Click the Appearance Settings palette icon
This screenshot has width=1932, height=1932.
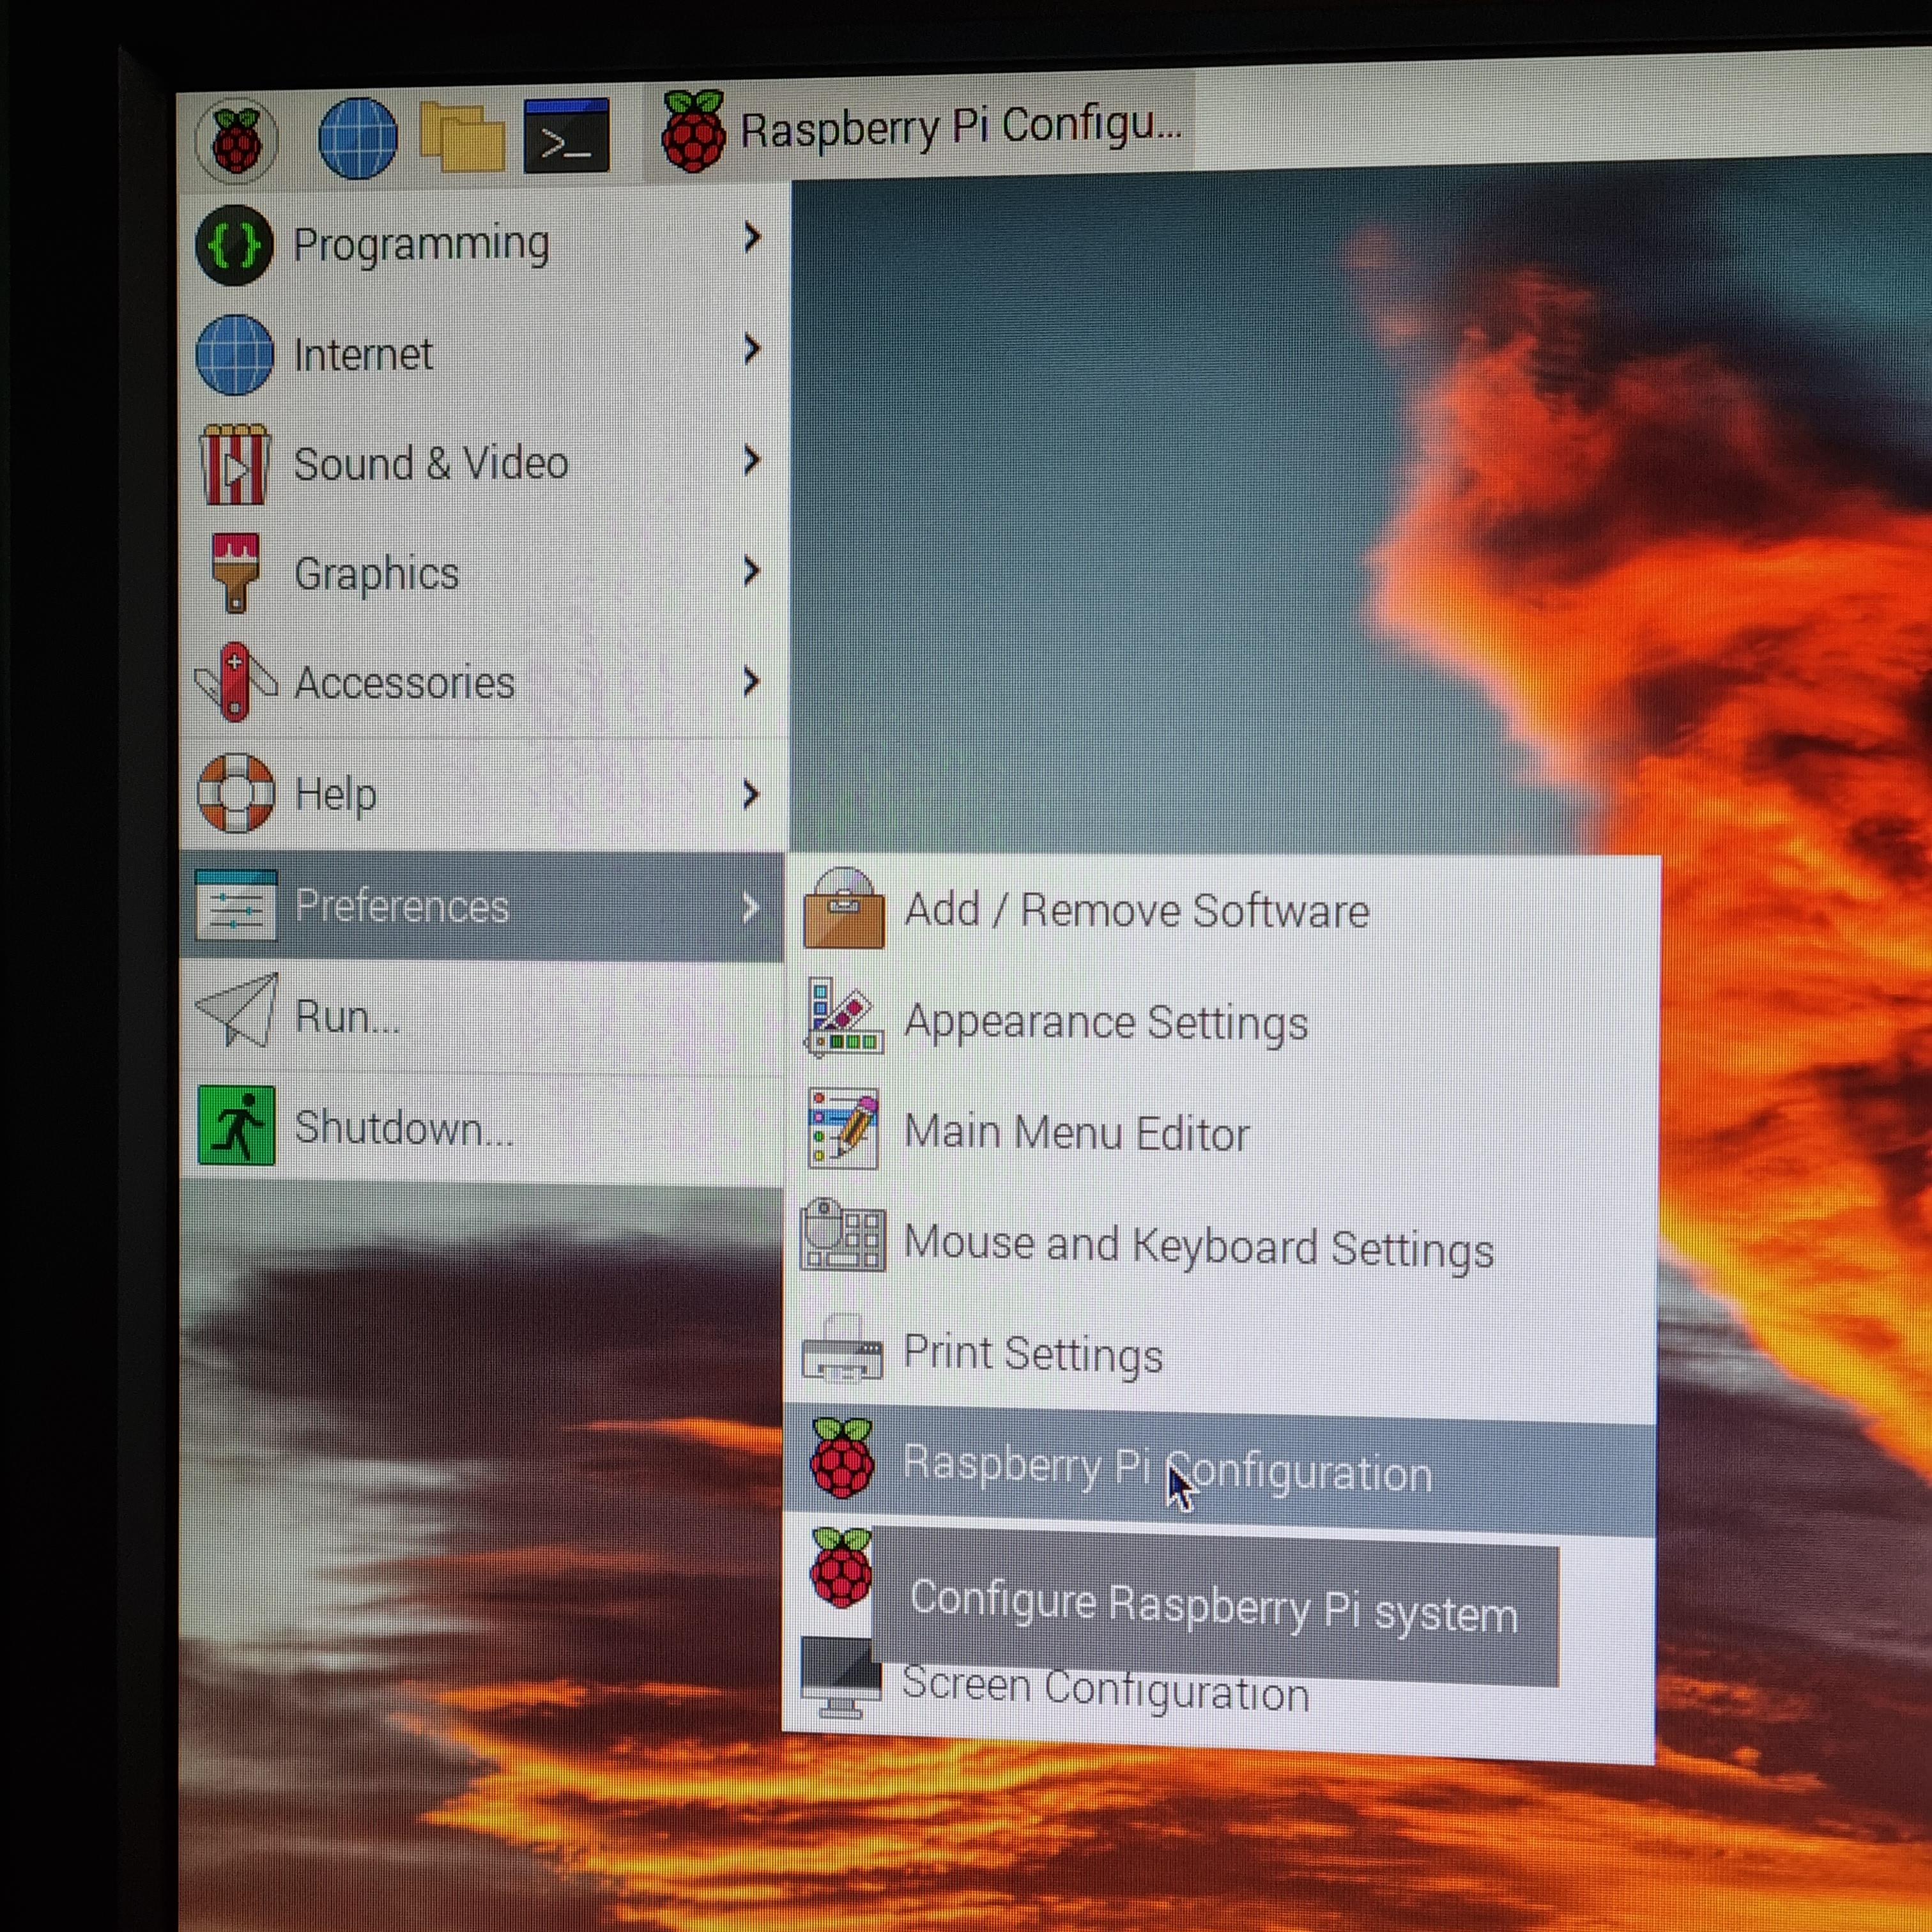tap(843, 1019)
